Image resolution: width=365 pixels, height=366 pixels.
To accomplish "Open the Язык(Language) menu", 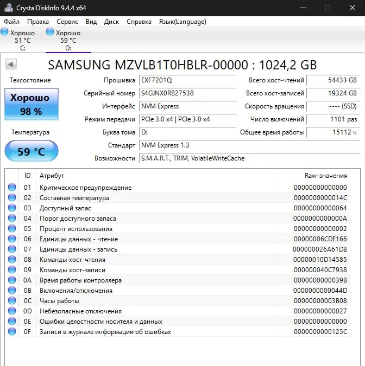I will pos(182,22).
